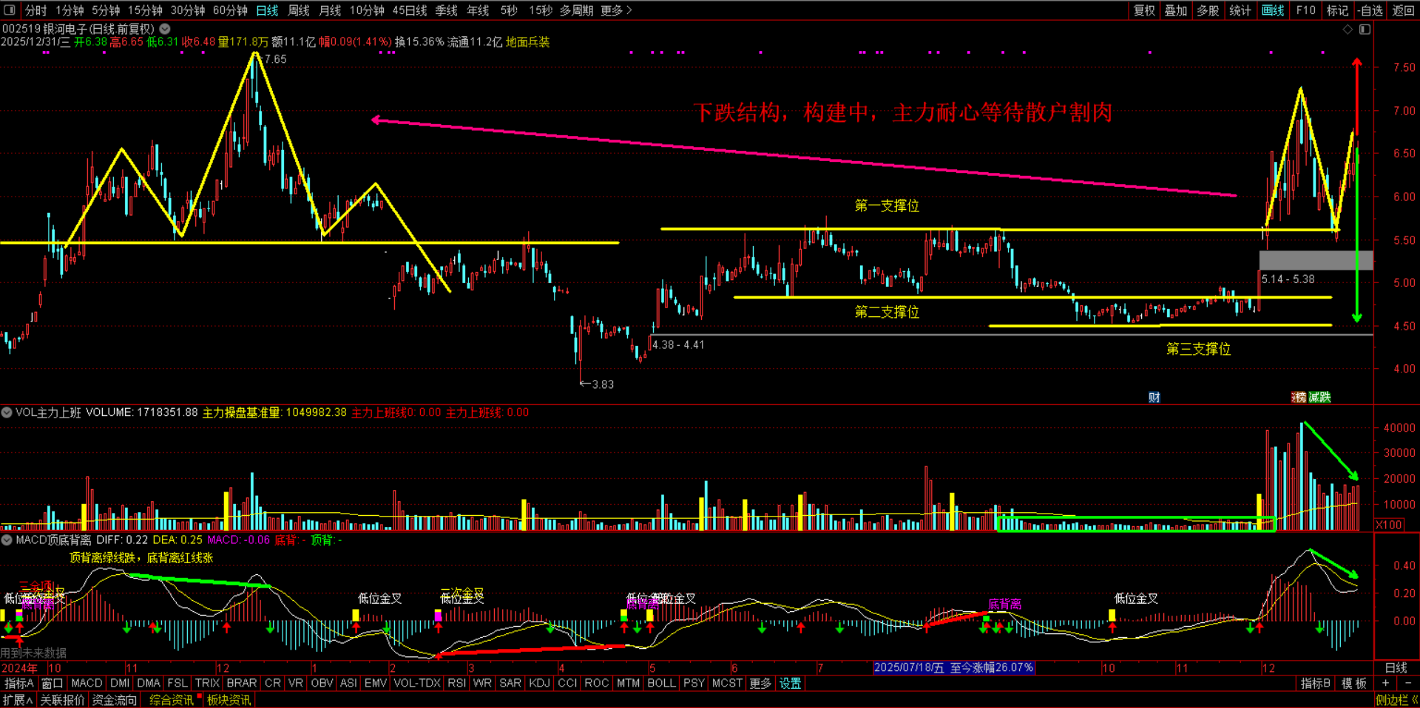The image size is (1420, 708).
Task: Collapse the 侧边栏 sidebar
Action: pos(1396,699)
